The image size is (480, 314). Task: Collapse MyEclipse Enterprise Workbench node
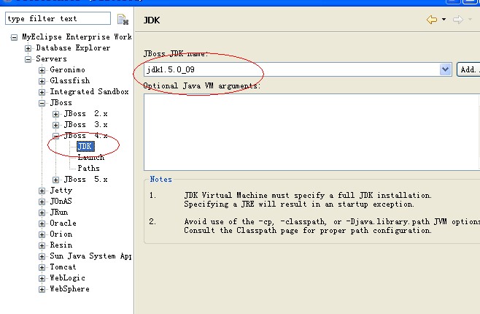click(x=14, y=38)
